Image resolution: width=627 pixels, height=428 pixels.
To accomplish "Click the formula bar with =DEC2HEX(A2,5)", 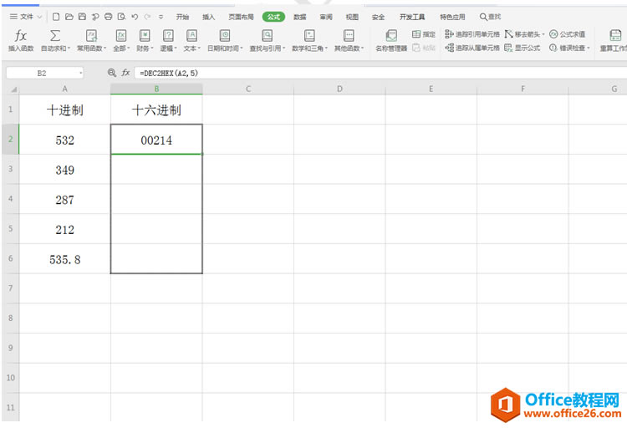I will 380,73.
